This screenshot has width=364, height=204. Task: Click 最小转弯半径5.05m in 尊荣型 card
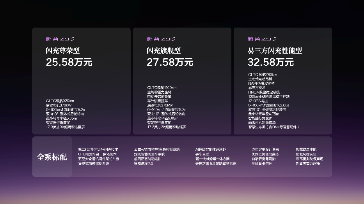[x=62, y=118]
